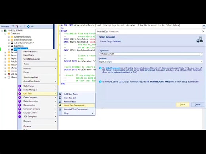Click the EXEC tSQLt.ApplyConstraint code line
This screenshot has height=154, width=206.
[x=79, y=50]
